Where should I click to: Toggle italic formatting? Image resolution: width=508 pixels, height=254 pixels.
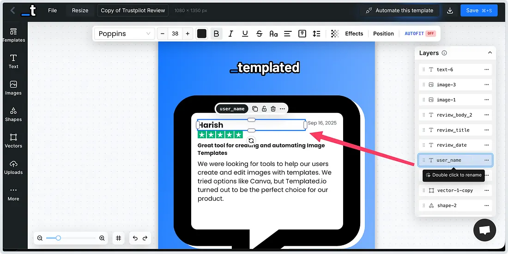click(230, 34)
